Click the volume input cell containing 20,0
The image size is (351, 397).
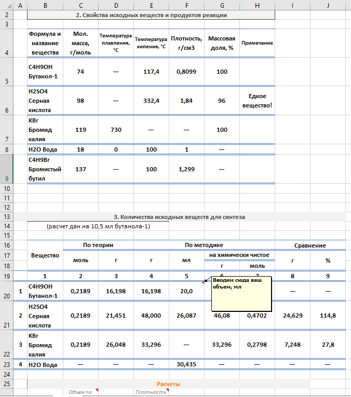tap(186, 291)
